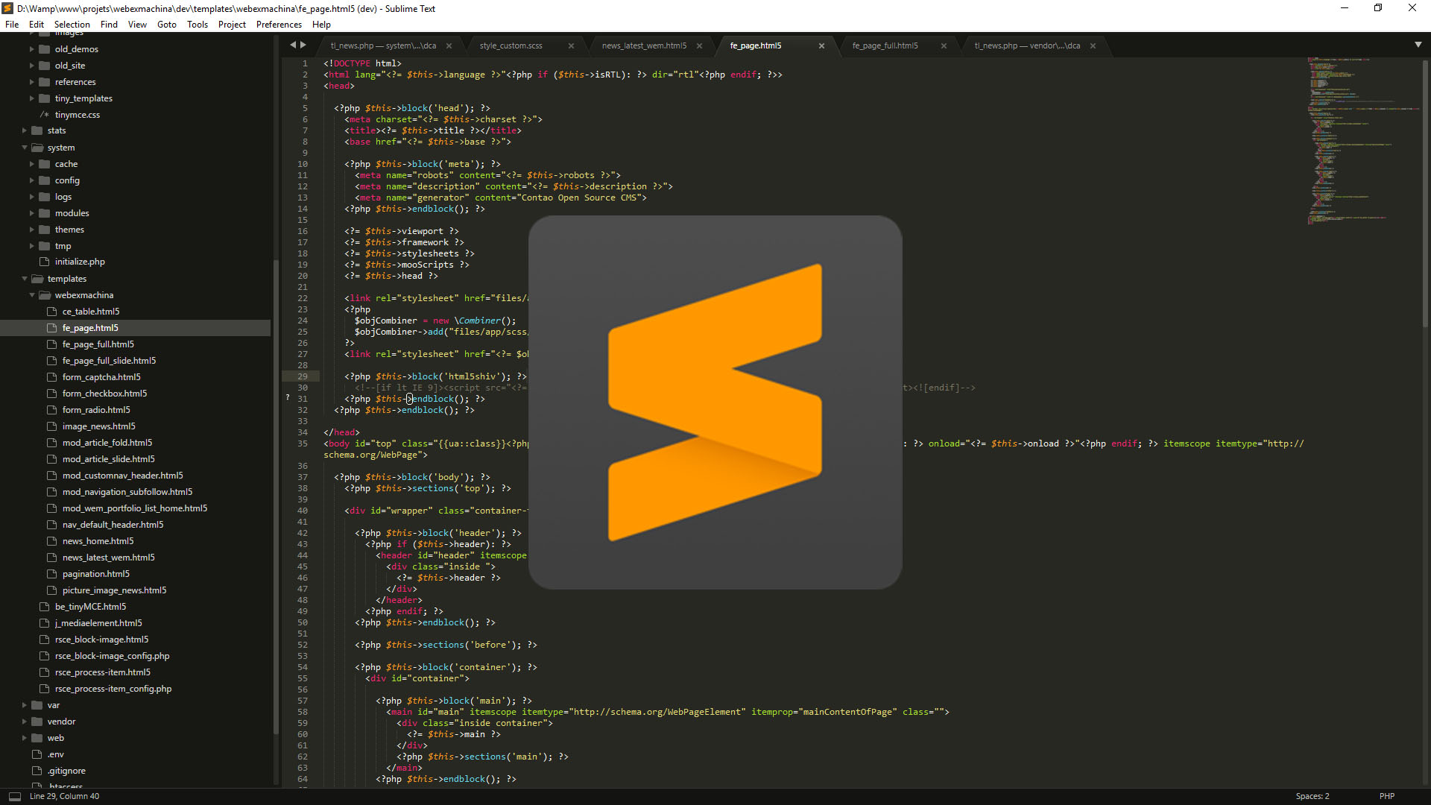Open the Find menu
This screenshot has width=1431, height=805.
109,25
